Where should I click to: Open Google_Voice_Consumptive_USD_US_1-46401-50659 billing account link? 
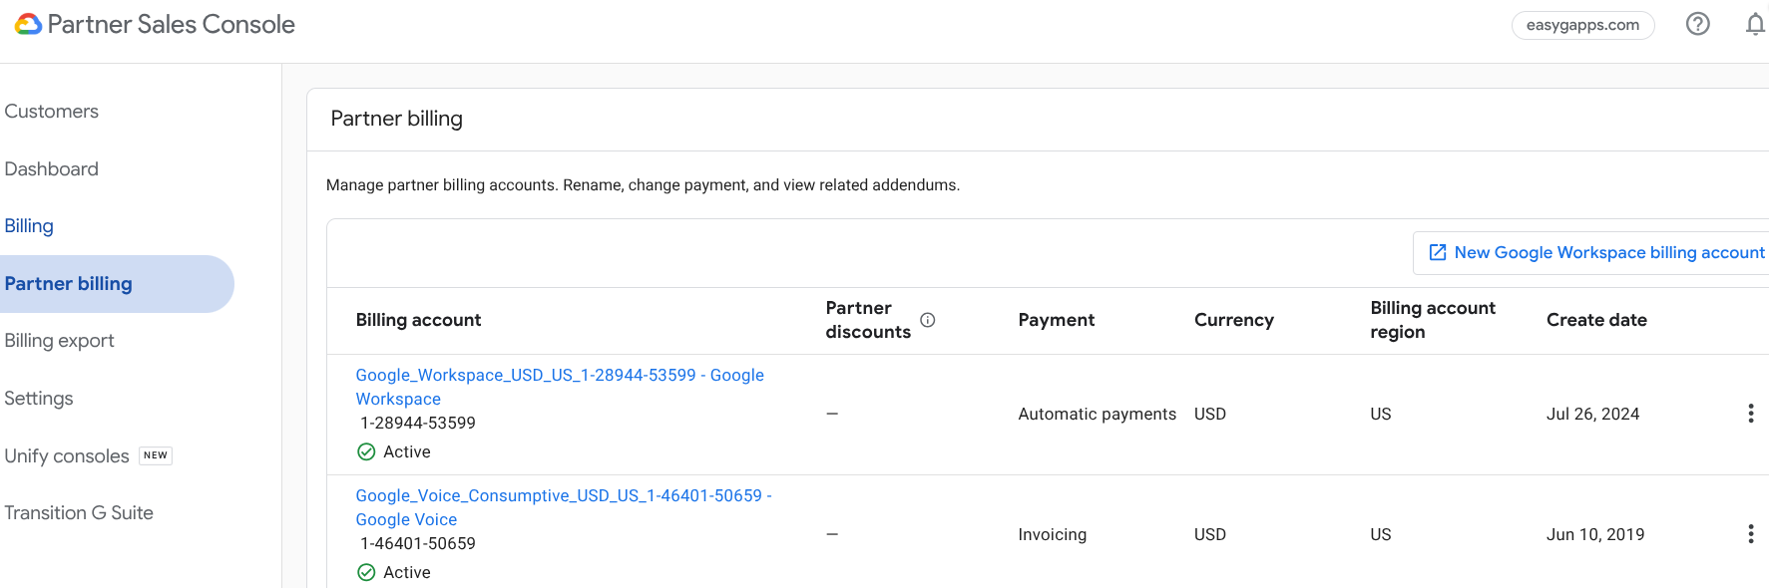click(564, 507)
